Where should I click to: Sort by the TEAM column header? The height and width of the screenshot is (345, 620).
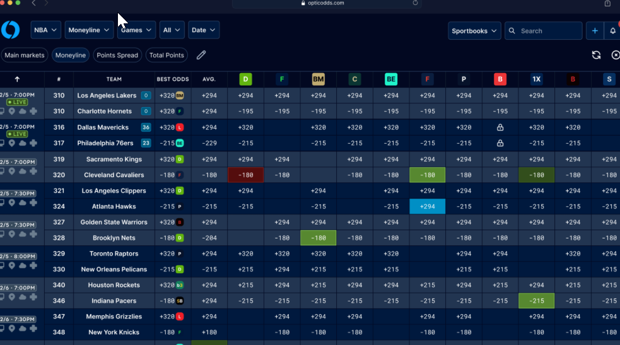[114, 79]
